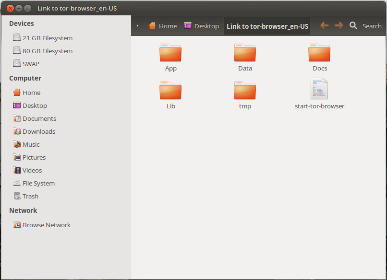Click the "Lib" folder name label
The height and width of the screenshot is (280, 387).
[171, 106]
